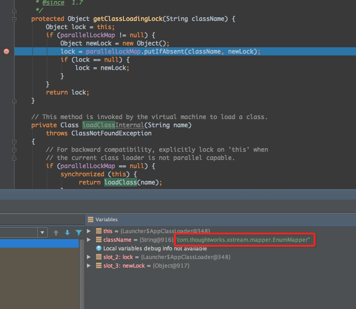Expand the className variable node
This screenshot has height=309, width=356.
(x=89, y=240)
